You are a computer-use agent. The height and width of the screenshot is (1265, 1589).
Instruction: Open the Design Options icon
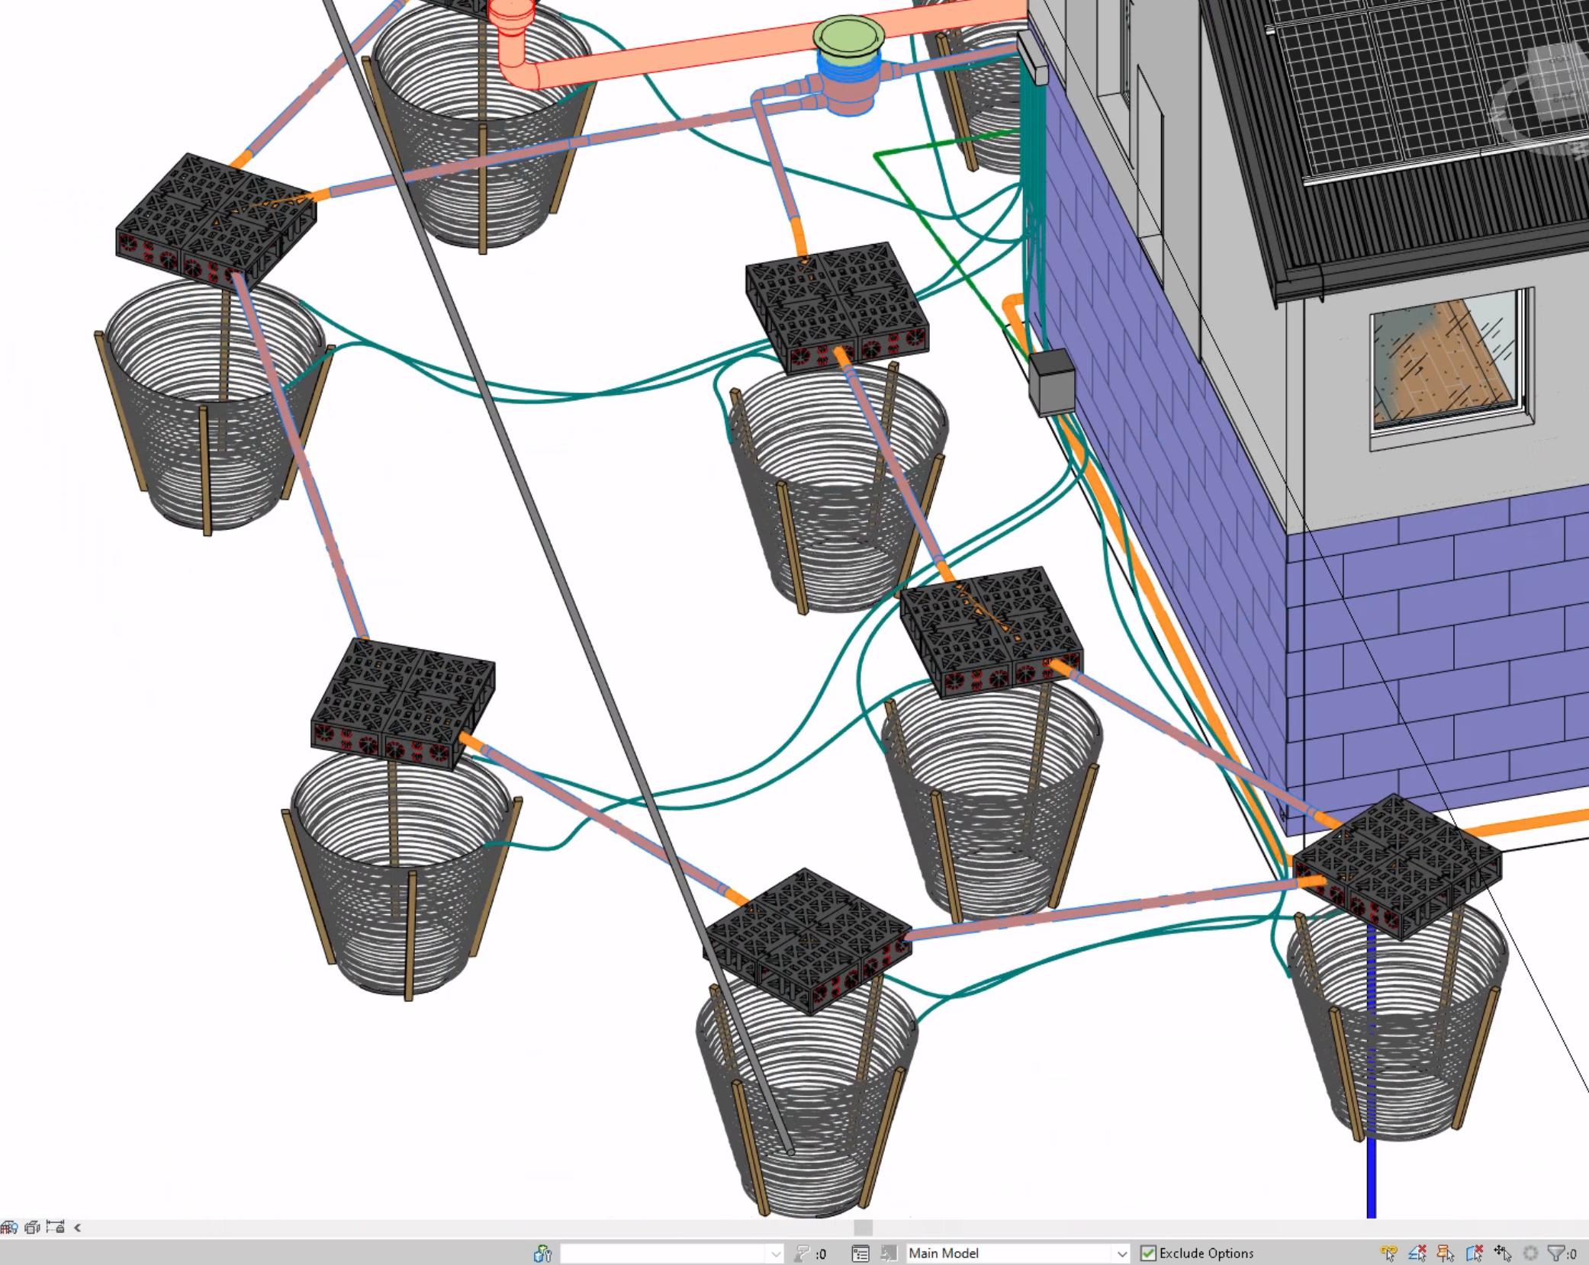pyautogui.click(x=860, y=1254)
